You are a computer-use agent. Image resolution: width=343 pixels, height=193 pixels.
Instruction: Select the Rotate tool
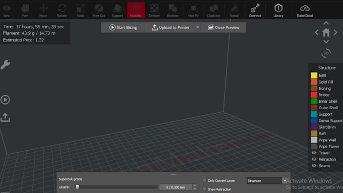click(x=62, y=11)
